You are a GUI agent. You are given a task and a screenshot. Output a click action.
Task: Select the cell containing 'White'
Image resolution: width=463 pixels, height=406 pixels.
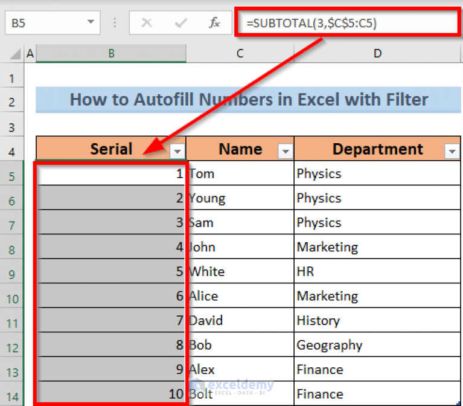pyautogui.click(x=240, y=271)
